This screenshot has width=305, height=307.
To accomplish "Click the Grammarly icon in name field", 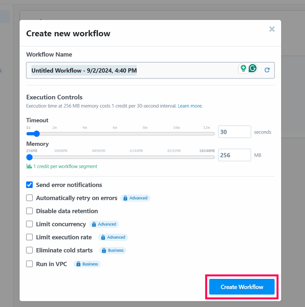I will [252, 68].
